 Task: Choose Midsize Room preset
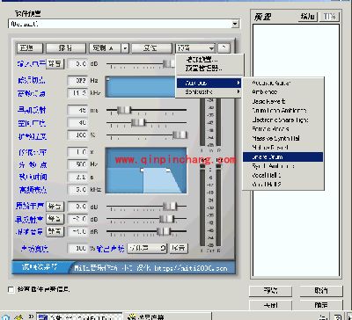[x=283, y=148]
